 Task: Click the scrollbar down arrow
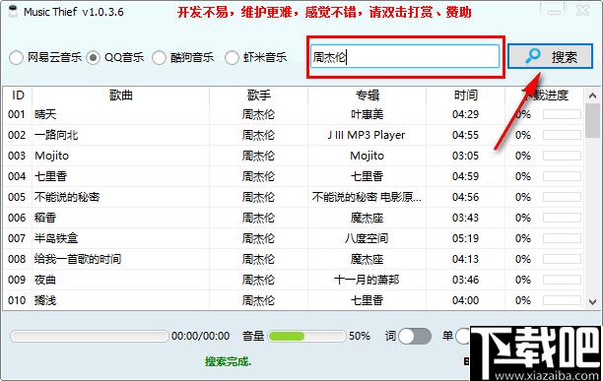592,302
